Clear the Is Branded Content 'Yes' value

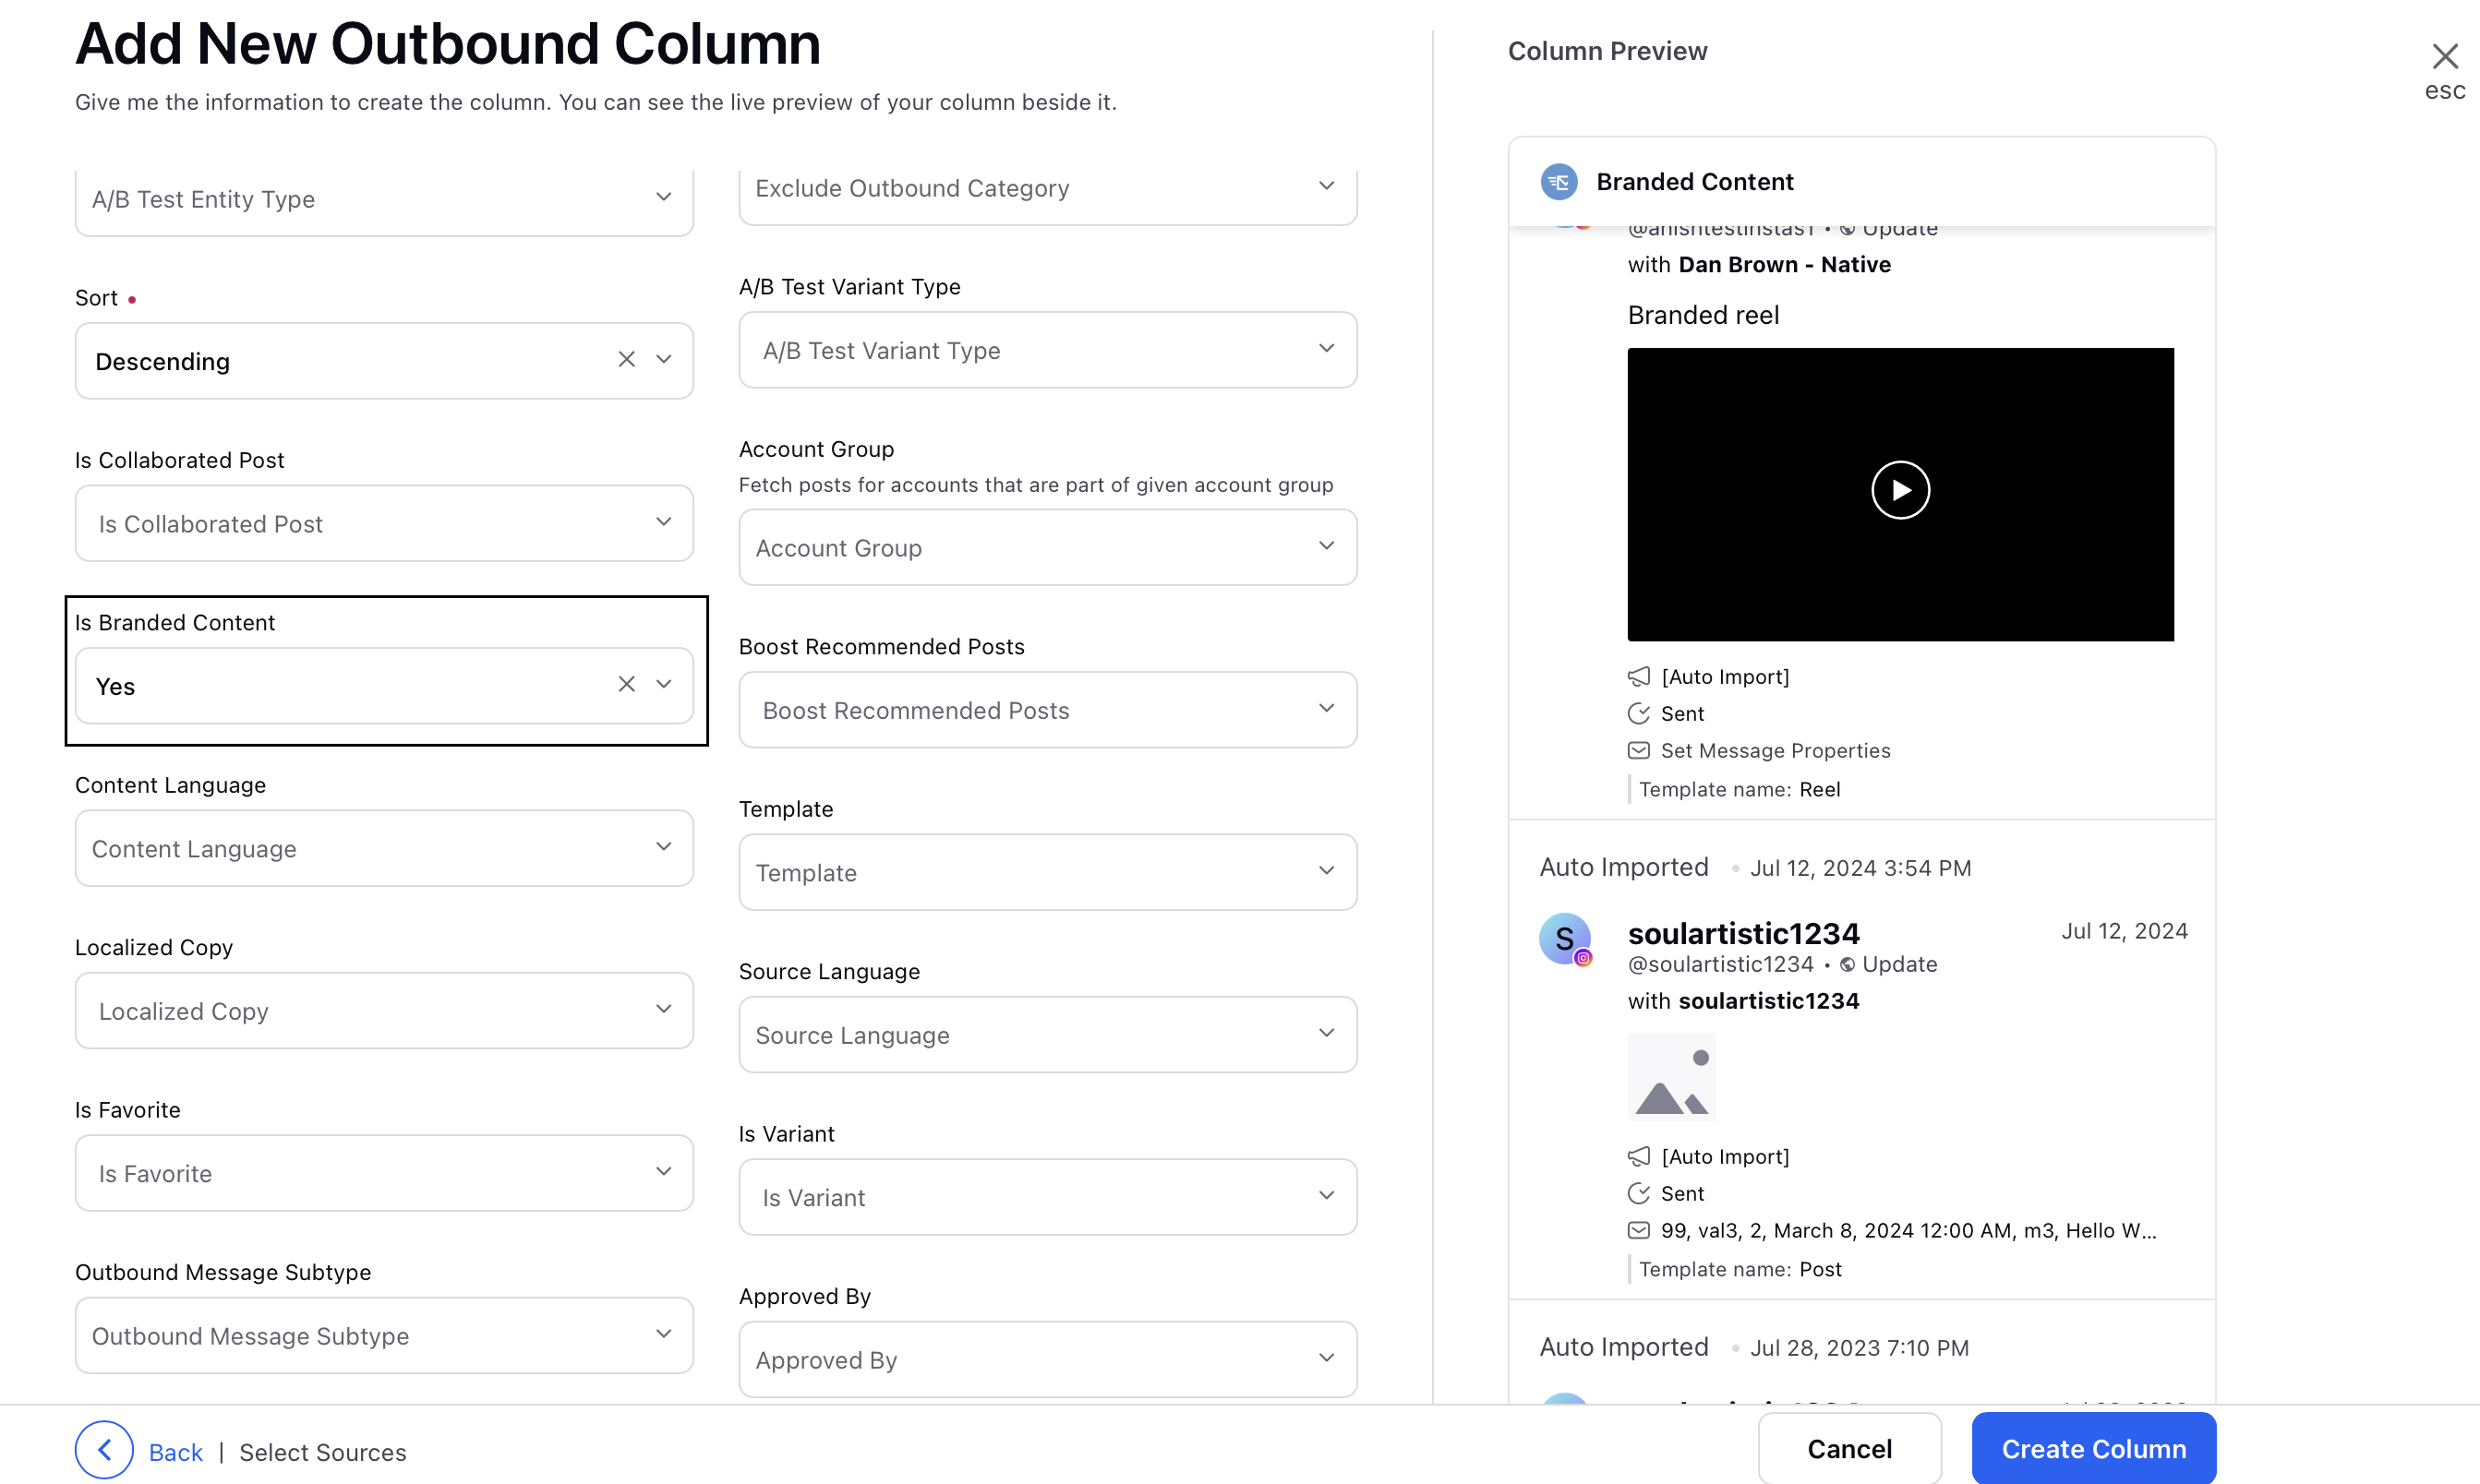pos(626,685)
